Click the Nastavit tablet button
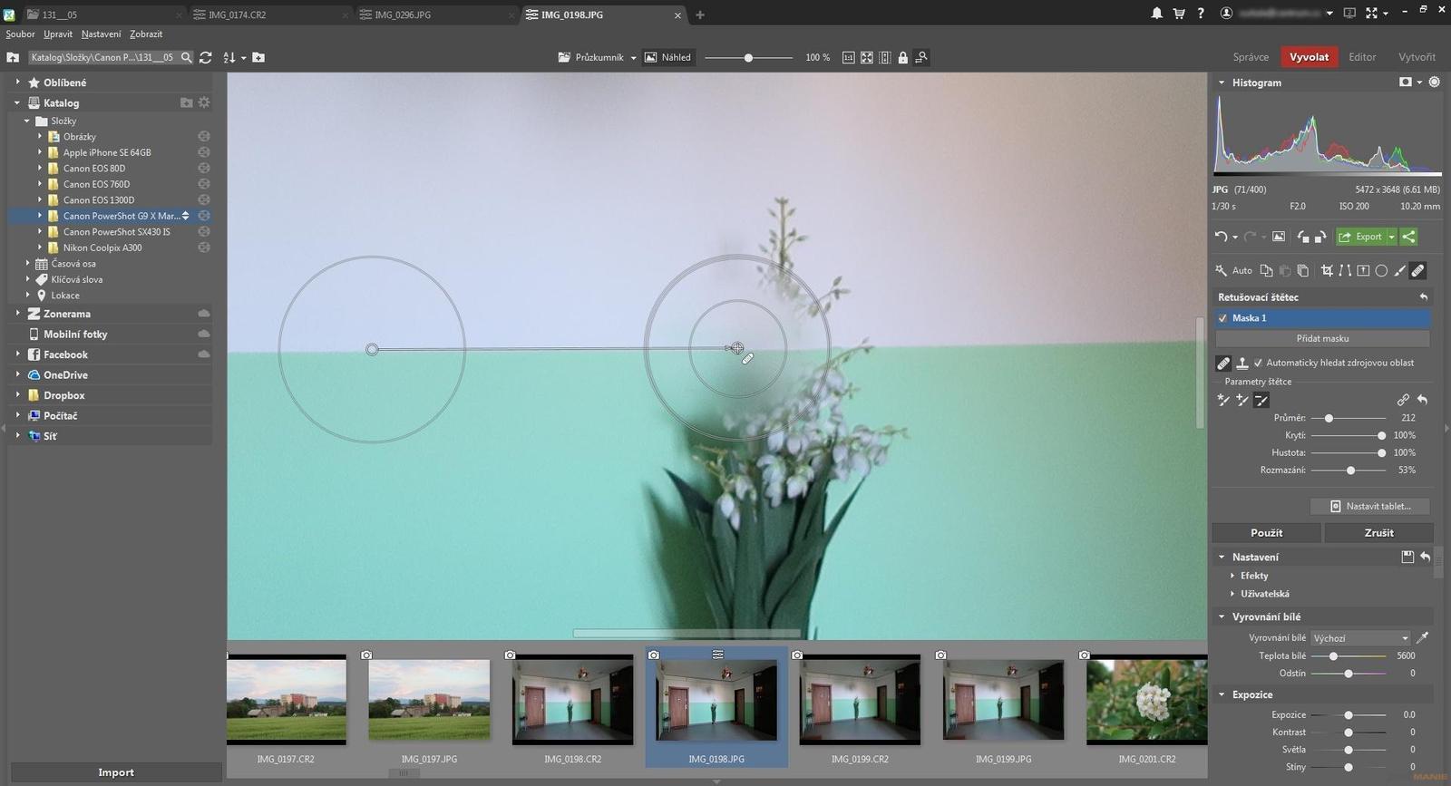 tap(1370, 506)
